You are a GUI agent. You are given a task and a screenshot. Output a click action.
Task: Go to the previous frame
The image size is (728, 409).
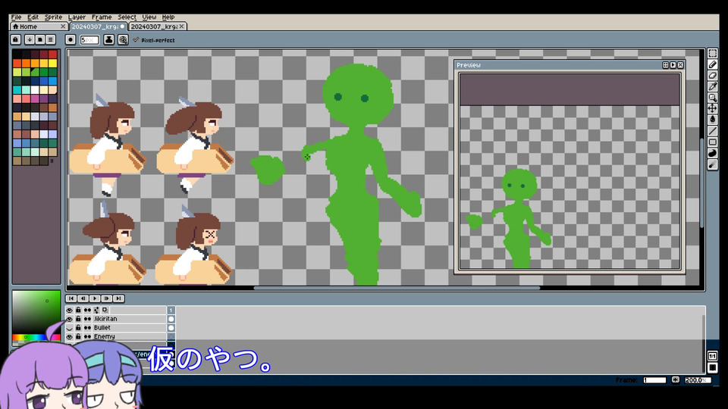(83, 298)
